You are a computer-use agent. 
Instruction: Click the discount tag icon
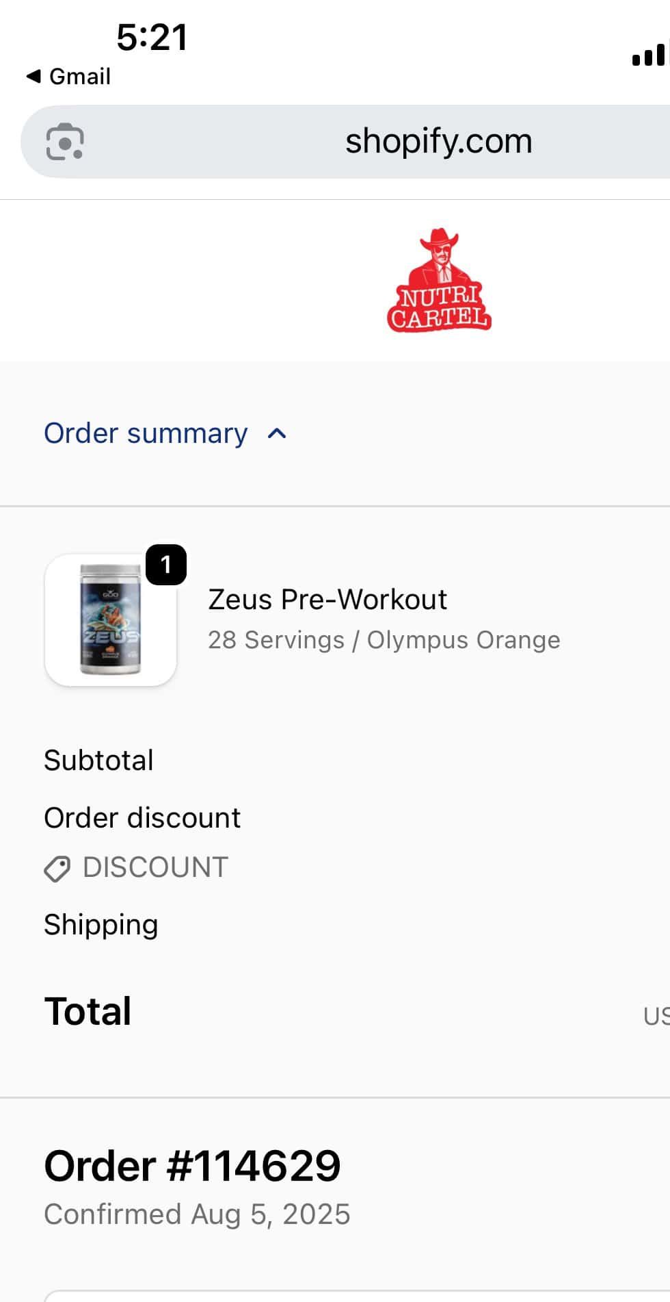(x=57, y=869)
